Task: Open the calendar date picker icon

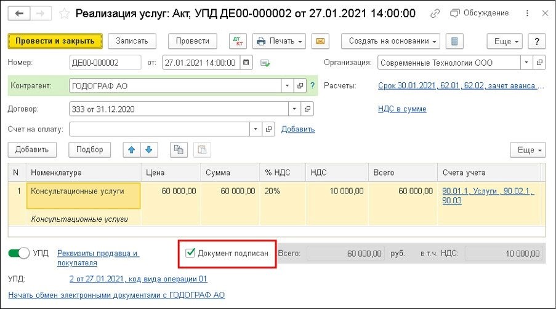Action: click(x=246, y=63)
